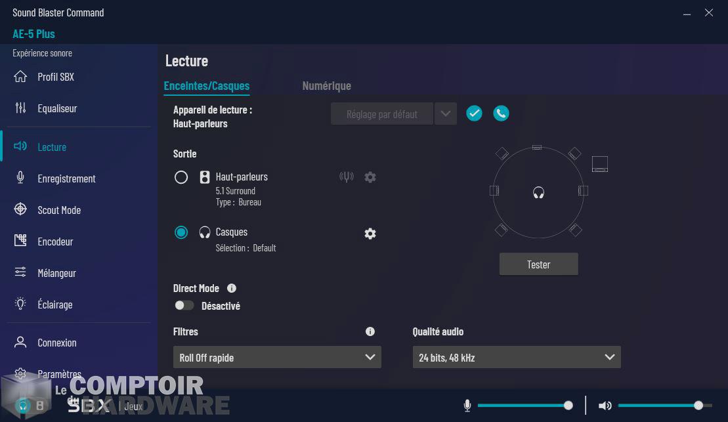This screenshot has width=728, height=422.
Task: Adjust the microphone volume slider
Action: tap(525, 406)
